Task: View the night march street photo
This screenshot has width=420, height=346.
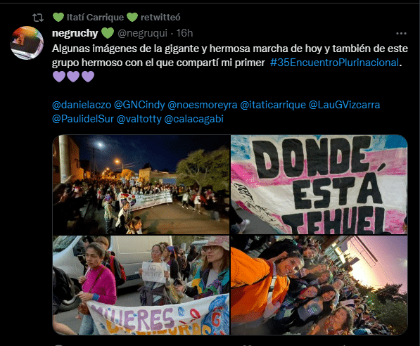Action: coord(141,184)
